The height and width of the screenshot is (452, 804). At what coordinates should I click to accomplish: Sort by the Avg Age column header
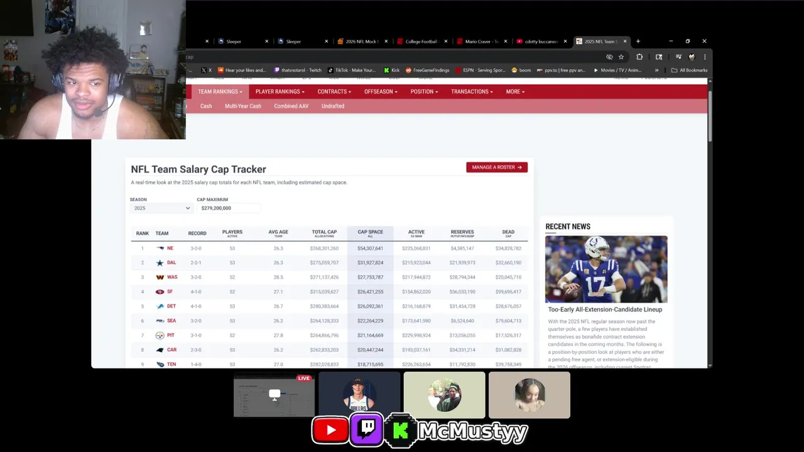(x=278, y=233)
